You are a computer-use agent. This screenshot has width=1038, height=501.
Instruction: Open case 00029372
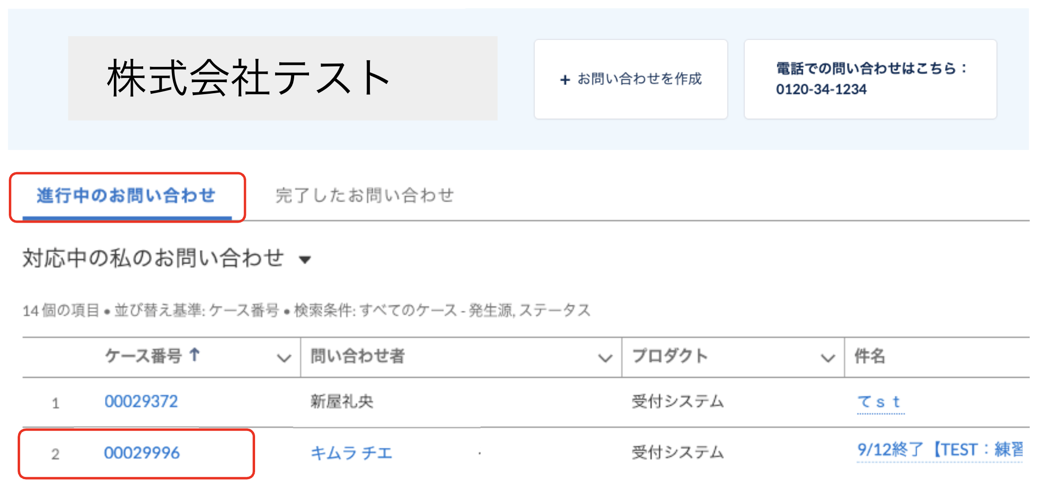click(x=141, y=401)
